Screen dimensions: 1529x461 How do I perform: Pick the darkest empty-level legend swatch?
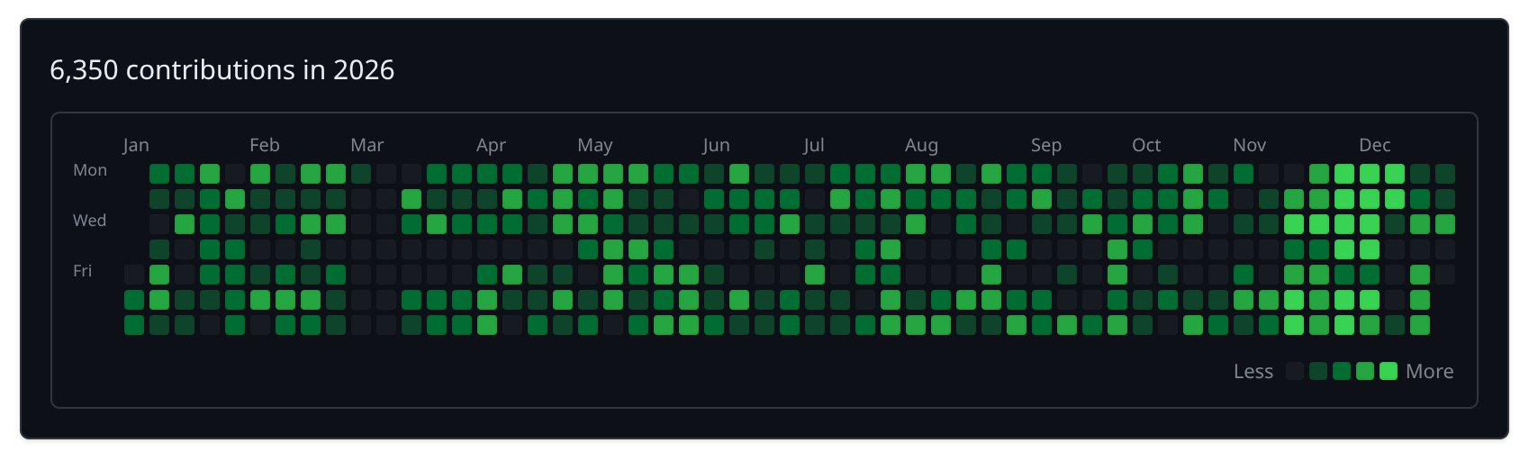click(x=1295, y=371)
